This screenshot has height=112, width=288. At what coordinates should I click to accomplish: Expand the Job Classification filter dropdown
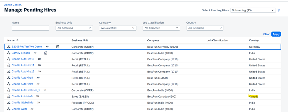pyautogui.click(x=161, y=28)
